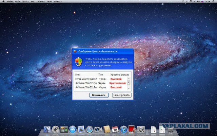Viewport: 217px width, 136px height.
Task: Open Photo Booth in the Dock
Action: [132, 129]
